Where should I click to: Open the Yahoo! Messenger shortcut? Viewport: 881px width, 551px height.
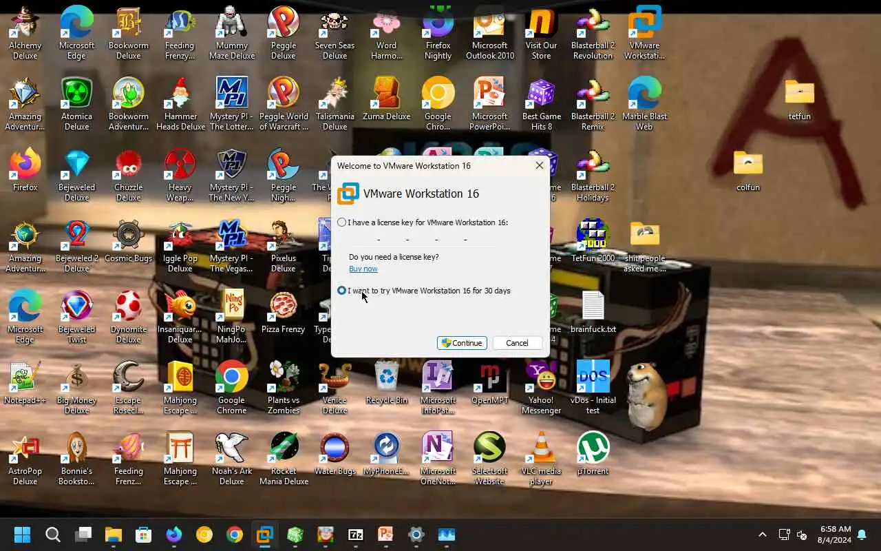[541, 388]
